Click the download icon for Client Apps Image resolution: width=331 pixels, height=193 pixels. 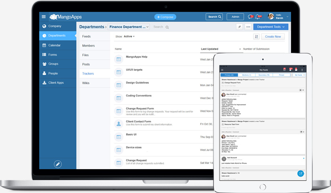44,83
